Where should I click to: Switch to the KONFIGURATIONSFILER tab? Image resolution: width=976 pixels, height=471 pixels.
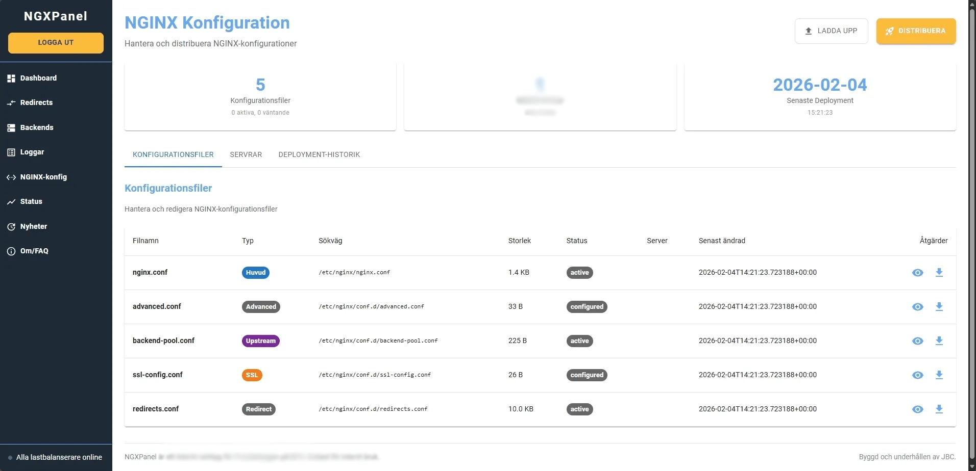point(173,154)
